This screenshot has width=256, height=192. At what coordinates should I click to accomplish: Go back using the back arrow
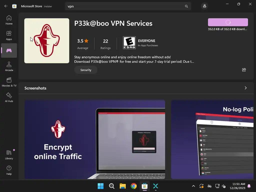6,6
